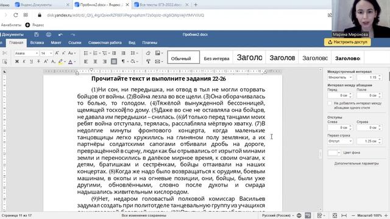Toggle superscript formatting
Image resolution: width=390 pixels, height=219 pixels.
tap(46, 61)
